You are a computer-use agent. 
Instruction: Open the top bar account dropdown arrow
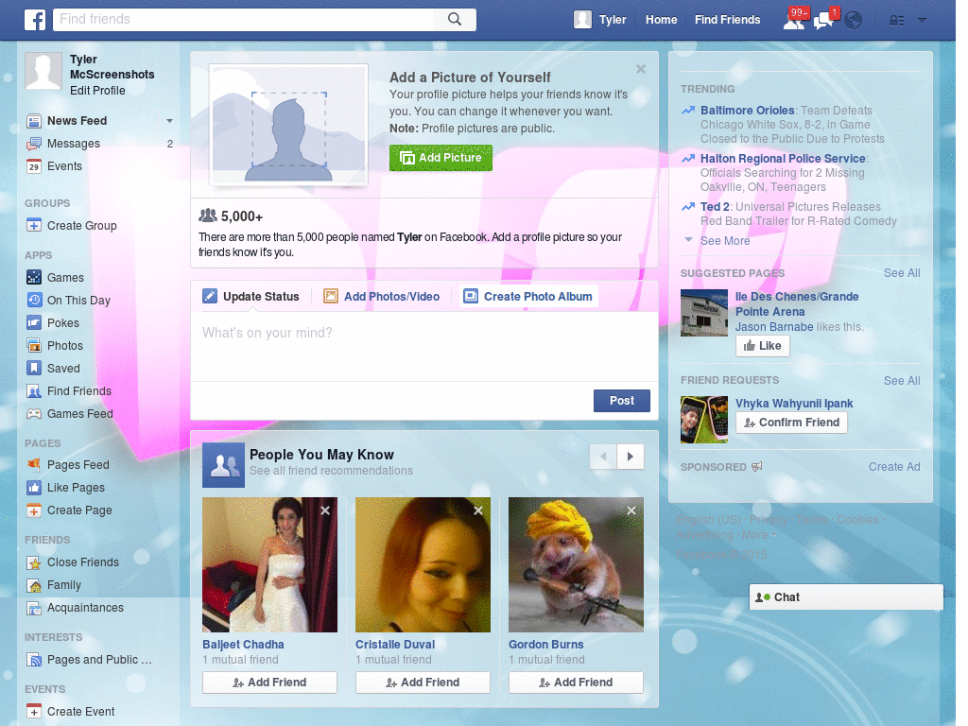coord(922,21)
